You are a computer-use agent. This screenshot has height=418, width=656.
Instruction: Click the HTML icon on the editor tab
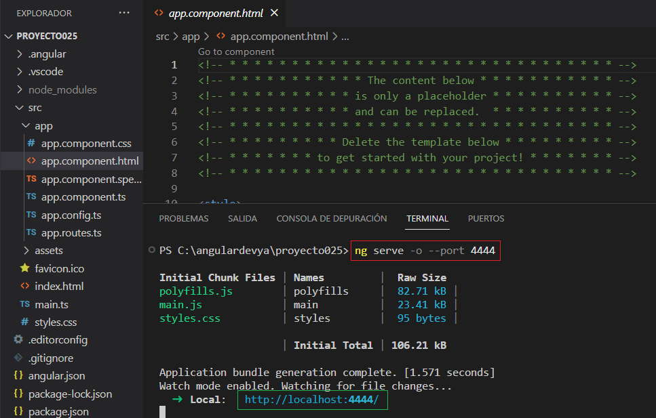click(x=159, y=13)
